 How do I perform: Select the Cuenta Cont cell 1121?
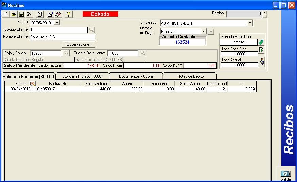[x=217, y=89]
